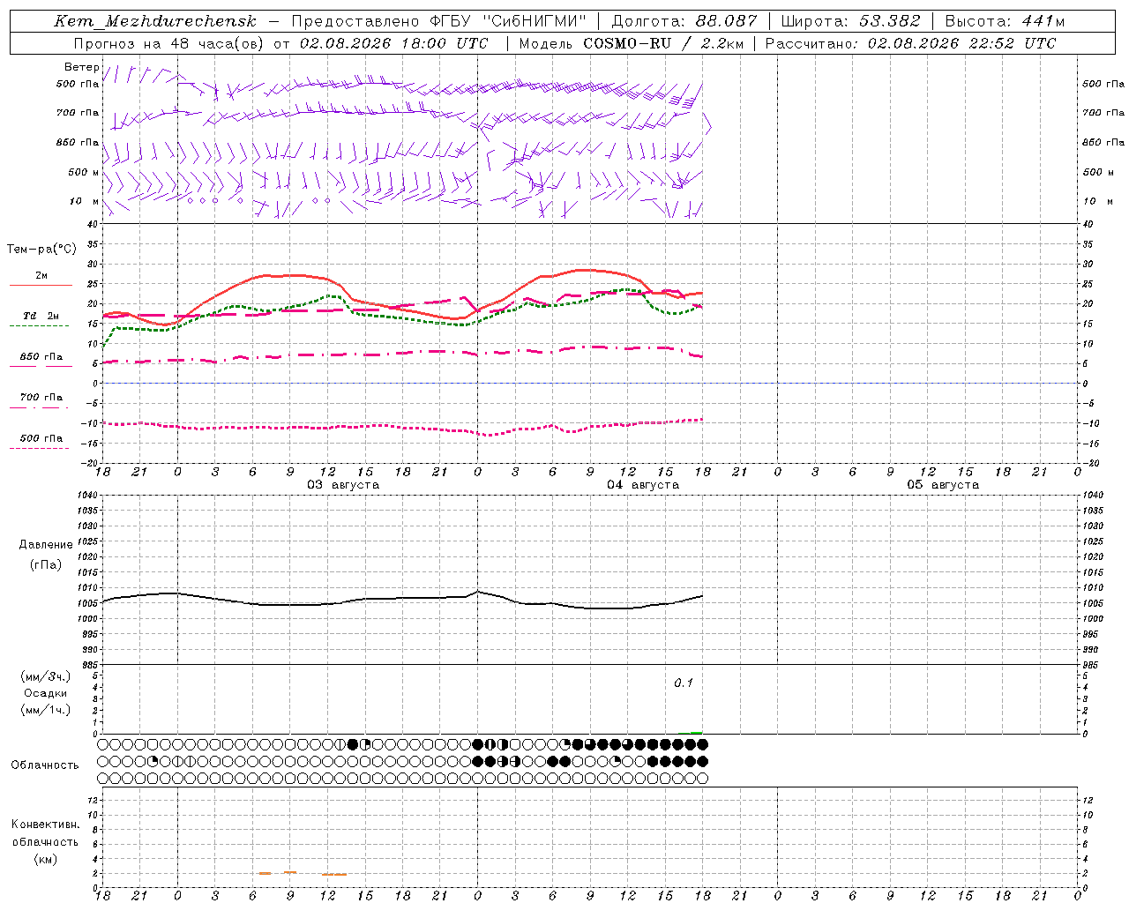
Task: Click the Ветер wind panel label
Action: coord(82,67)
